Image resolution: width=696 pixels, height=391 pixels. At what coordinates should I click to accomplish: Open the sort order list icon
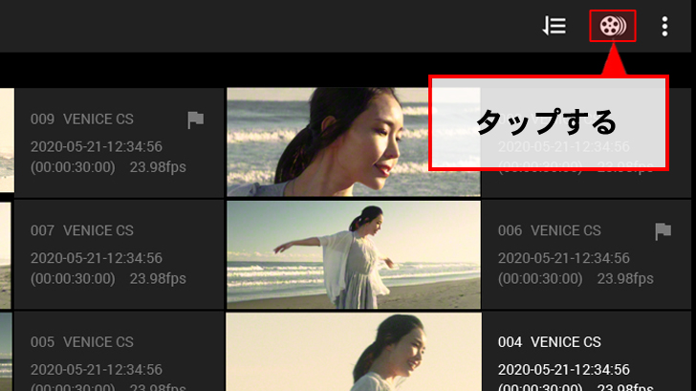point(555,26)
